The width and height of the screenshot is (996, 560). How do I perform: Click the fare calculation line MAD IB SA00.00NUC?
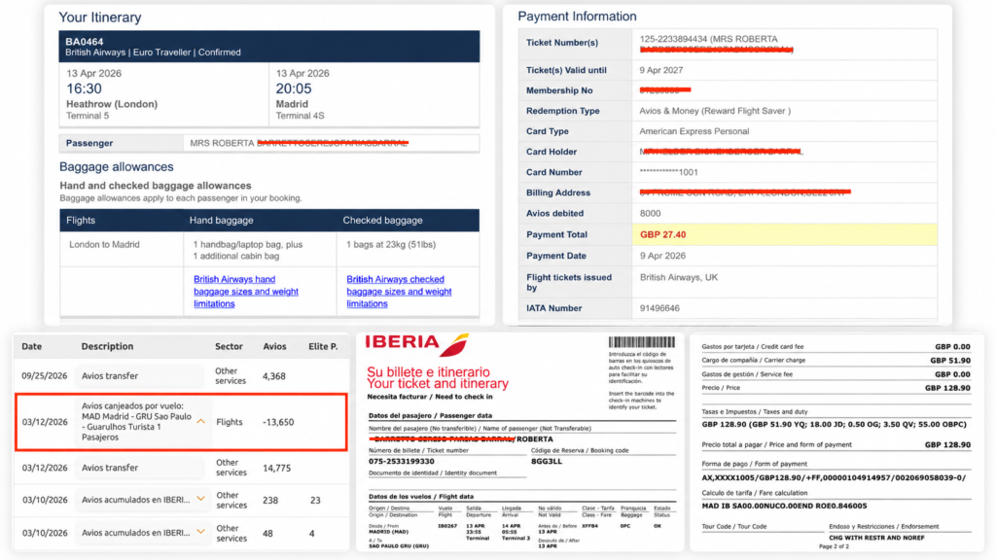point(784,506)
